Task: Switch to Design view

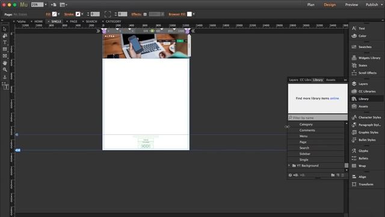Action: (330, 5)
